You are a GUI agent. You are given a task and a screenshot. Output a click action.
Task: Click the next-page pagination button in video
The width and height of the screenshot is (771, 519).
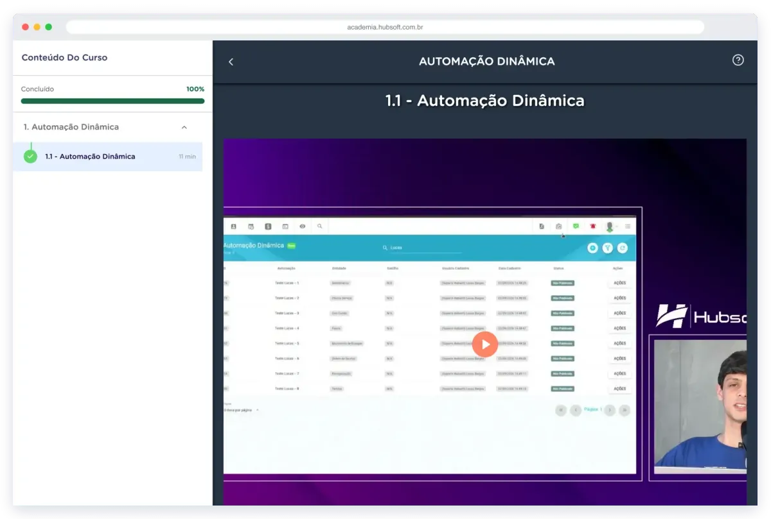610,410
